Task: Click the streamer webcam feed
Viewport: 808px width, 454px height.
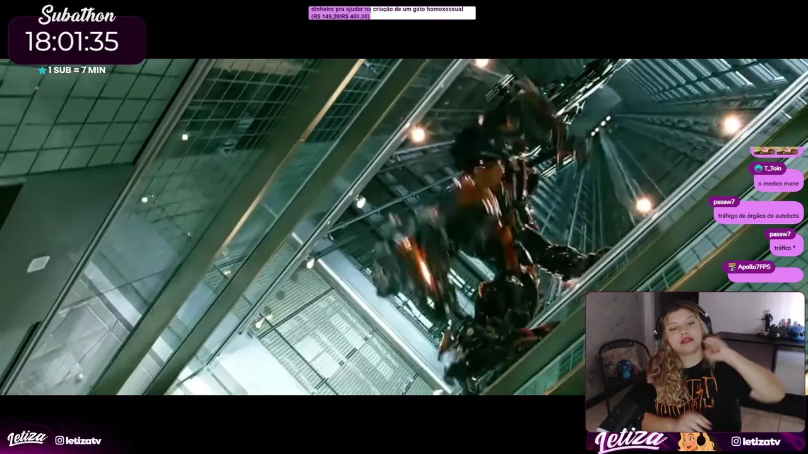Action: [695, 362]
